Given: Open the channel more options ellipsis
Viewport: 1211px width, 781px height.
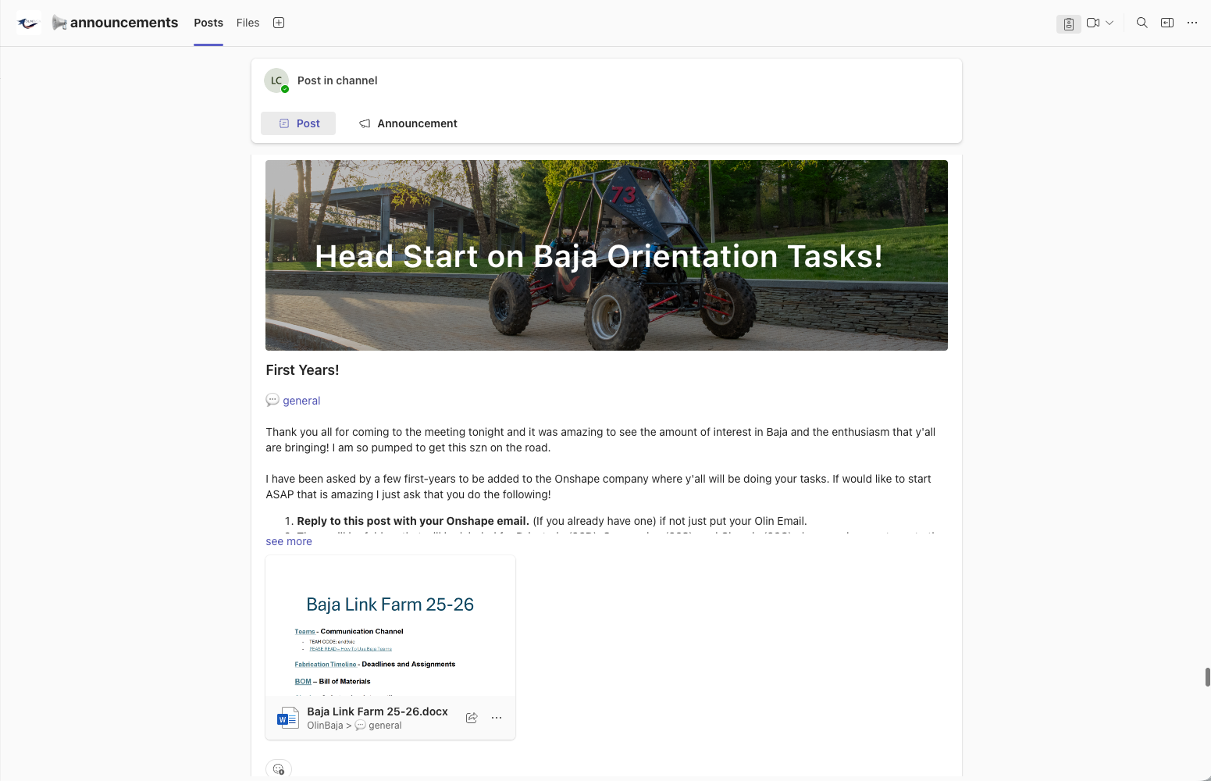Looking at the screenshot, I should (1191, 23).
